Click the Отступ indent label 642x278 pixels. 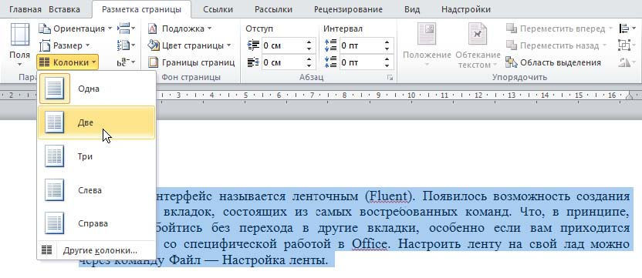(x=258, y=28)
